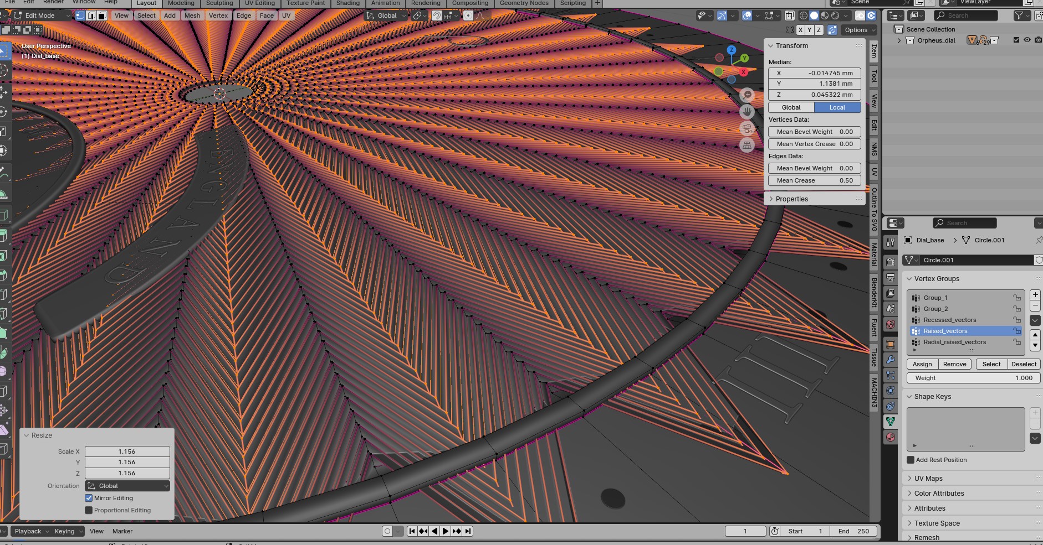Screen dimensions: 1043x545
Task: Click the zoom view magnifier gizmo icon
Action: (x=747, y=95)
